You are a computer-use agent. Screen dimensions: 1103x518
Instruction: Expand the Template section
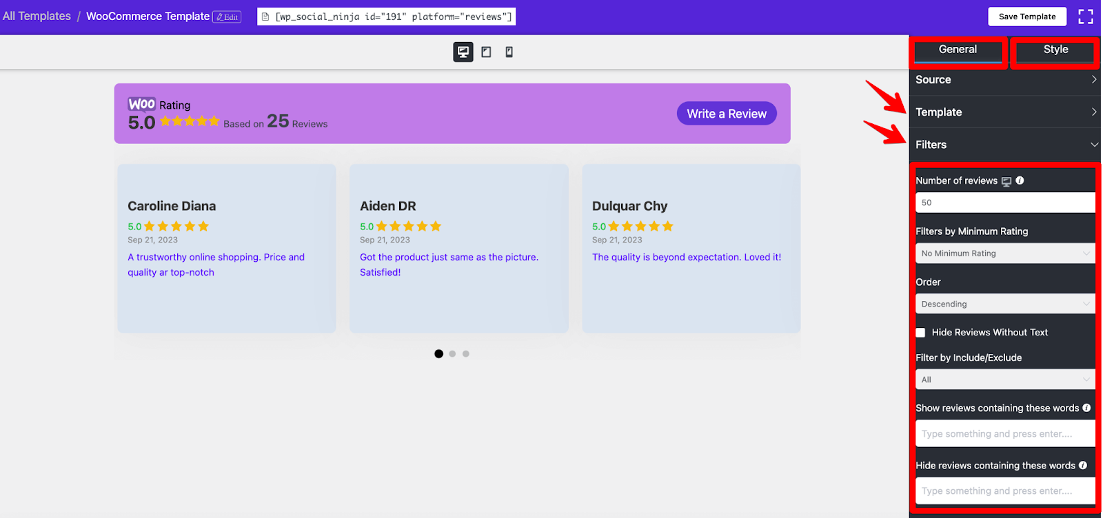coord(1005,112)
